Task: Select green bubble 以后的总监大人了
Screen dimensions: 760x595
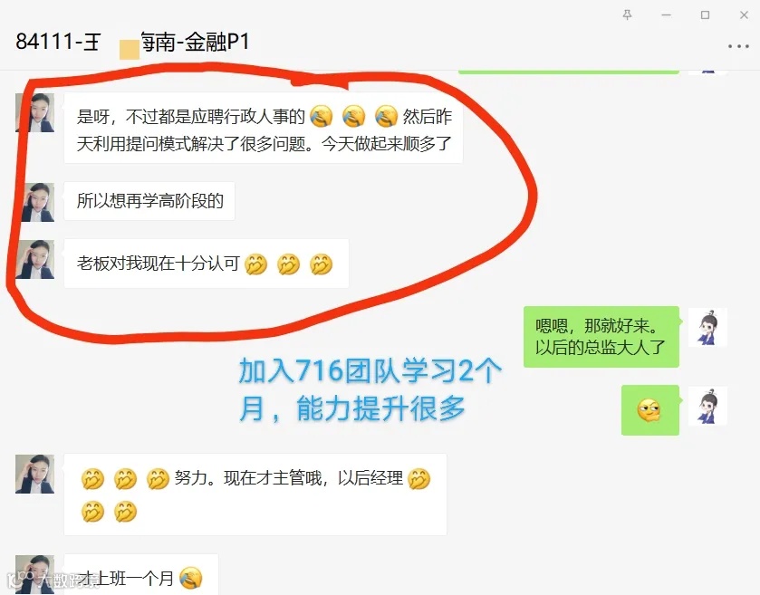Action: [x=601, y=336]
